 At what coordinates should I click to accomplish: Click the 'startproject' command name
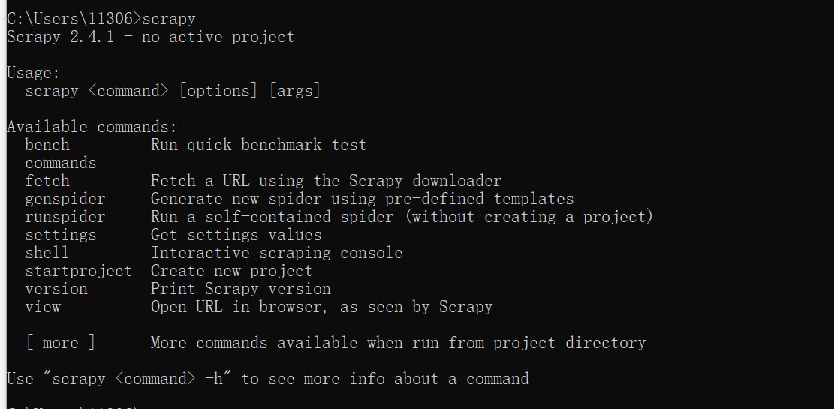pos(79,271)
